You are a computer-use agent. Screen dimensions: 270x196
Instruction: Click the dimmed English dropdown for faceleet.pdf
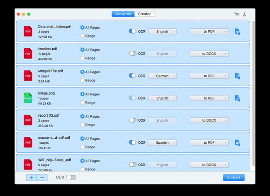[x=162, y=54]
